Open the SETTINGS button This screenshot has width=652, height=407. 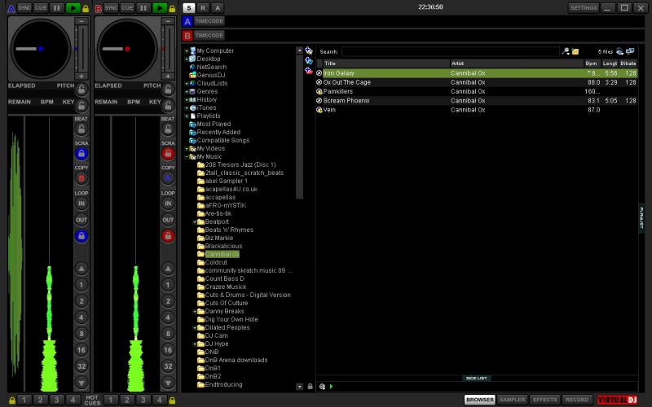[x=583, y=7]
